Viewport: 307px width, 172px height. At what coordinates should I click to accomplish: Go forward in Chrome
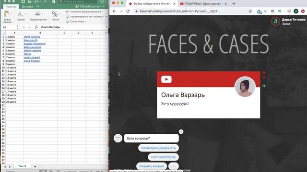coord(121,11)
